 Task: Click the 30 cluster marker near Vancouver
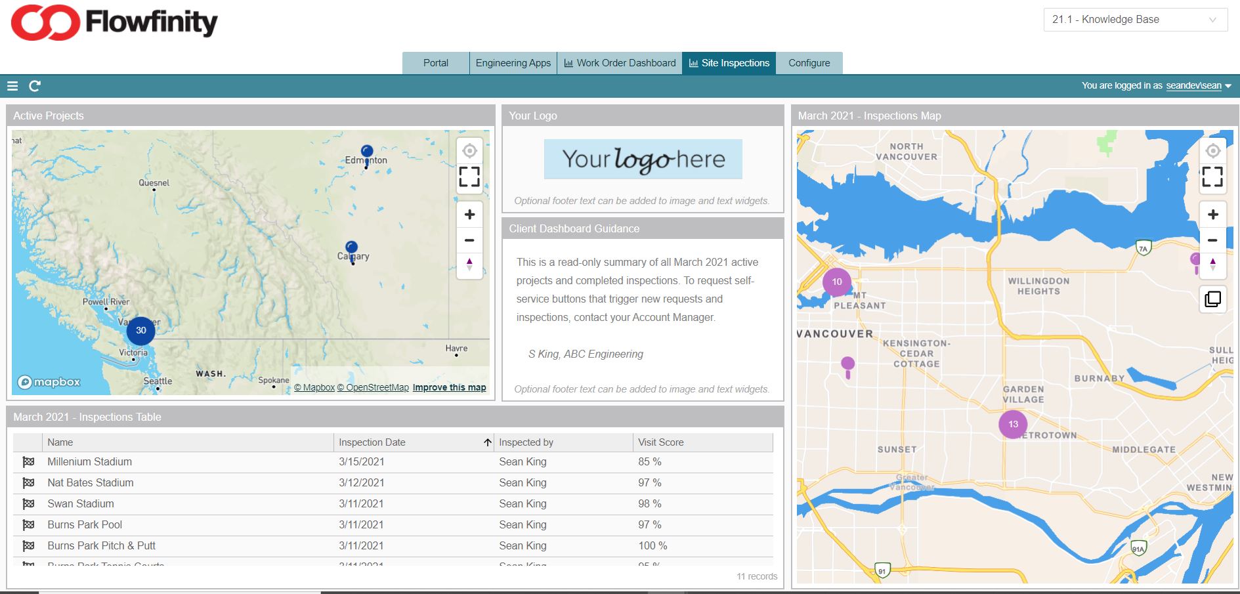(140, 330)
